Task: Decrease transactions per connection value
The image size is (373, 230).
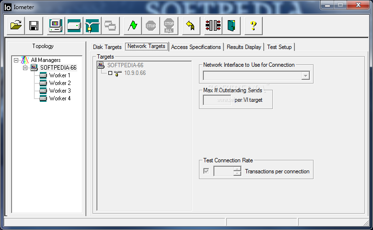Action: pyautogui.click(x=237, y=173)
